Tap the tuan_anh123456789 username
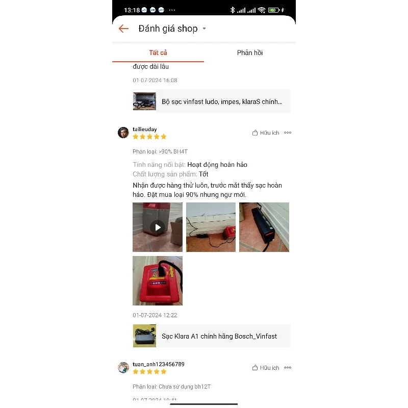 point(159,364)
